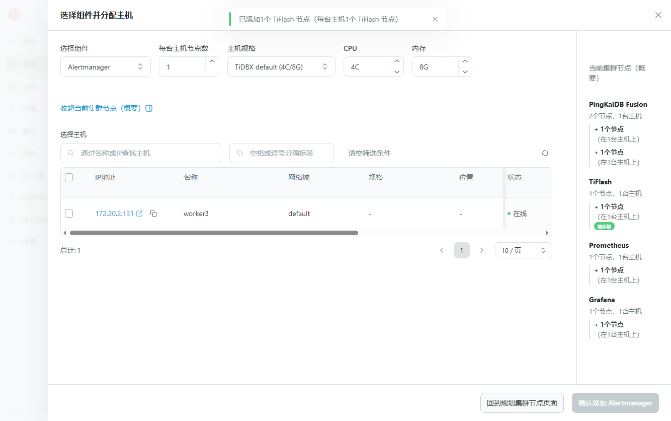Decrease CPU value using down arrow
Screen dimensions: 671x421
pos(396,72)
